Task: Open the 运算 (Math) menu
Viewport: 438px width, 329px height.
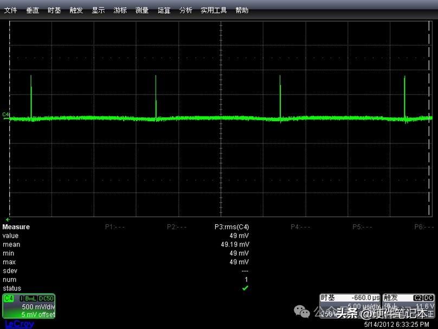Action: (x=164, y=10)
